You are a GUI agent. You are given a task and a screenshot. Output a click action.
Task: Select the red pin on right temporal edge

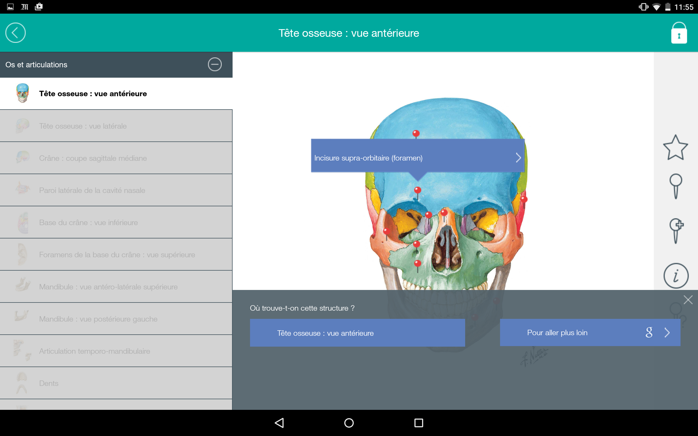click(x=524, y=199)
